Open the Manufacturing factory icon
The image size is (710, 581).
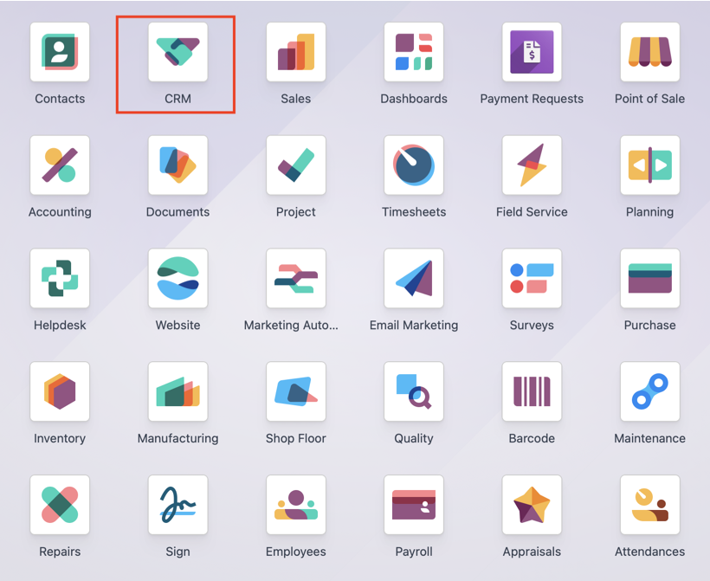tap(178, 391)
